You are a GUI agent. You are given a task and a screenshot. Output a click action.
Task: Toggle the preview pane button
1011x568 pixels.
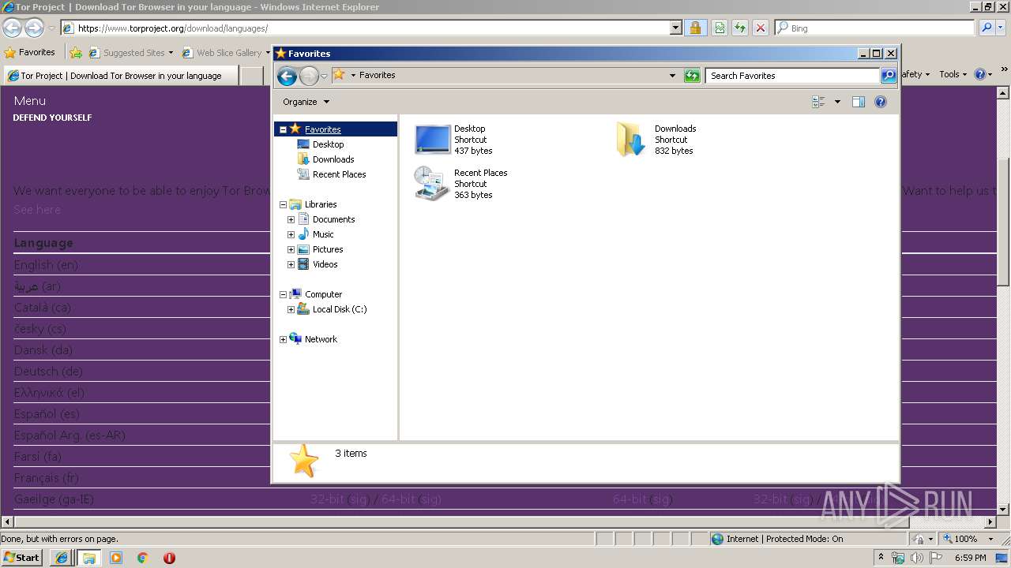pyautogui.click(x=859, y=102)
